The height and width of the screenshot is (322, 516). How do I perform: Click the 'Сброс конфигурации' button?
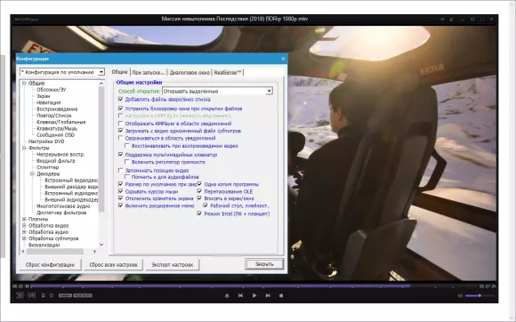tap(50, 264)
